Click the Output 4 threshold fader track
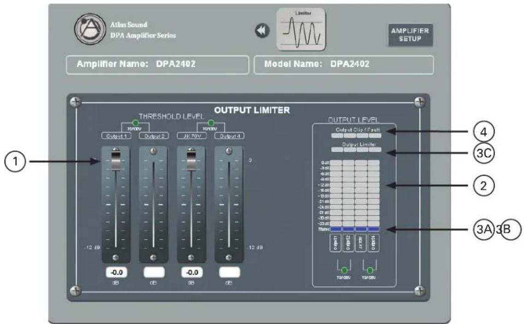This screenshot has height=324, width=524. 229,205
